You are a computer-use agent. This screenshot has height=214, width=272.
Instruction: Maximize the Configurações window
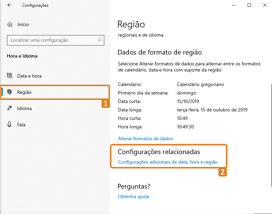249,5
